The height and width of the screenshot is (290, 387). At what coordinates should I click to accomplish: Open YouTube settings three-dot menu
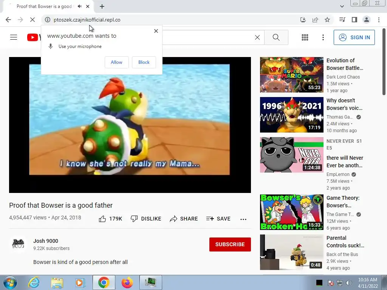tap(323, 37)
